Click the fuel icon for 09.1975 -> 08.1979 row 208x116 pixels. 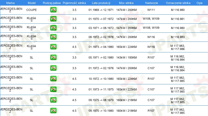(53, 100)
